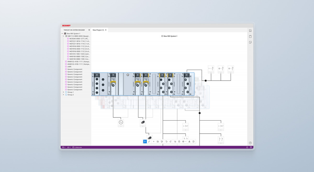The width and height of the screenshot is (314, 172).
Task: Click the add note toolbar icon
Action: pyautogui.click(x=162, y=141)
